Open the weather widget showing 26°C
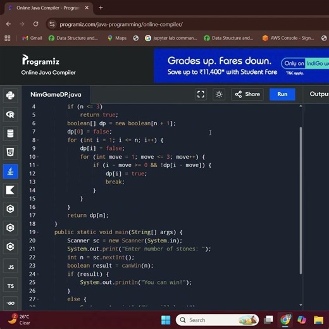The image size is (329, 329). (19, 320)
